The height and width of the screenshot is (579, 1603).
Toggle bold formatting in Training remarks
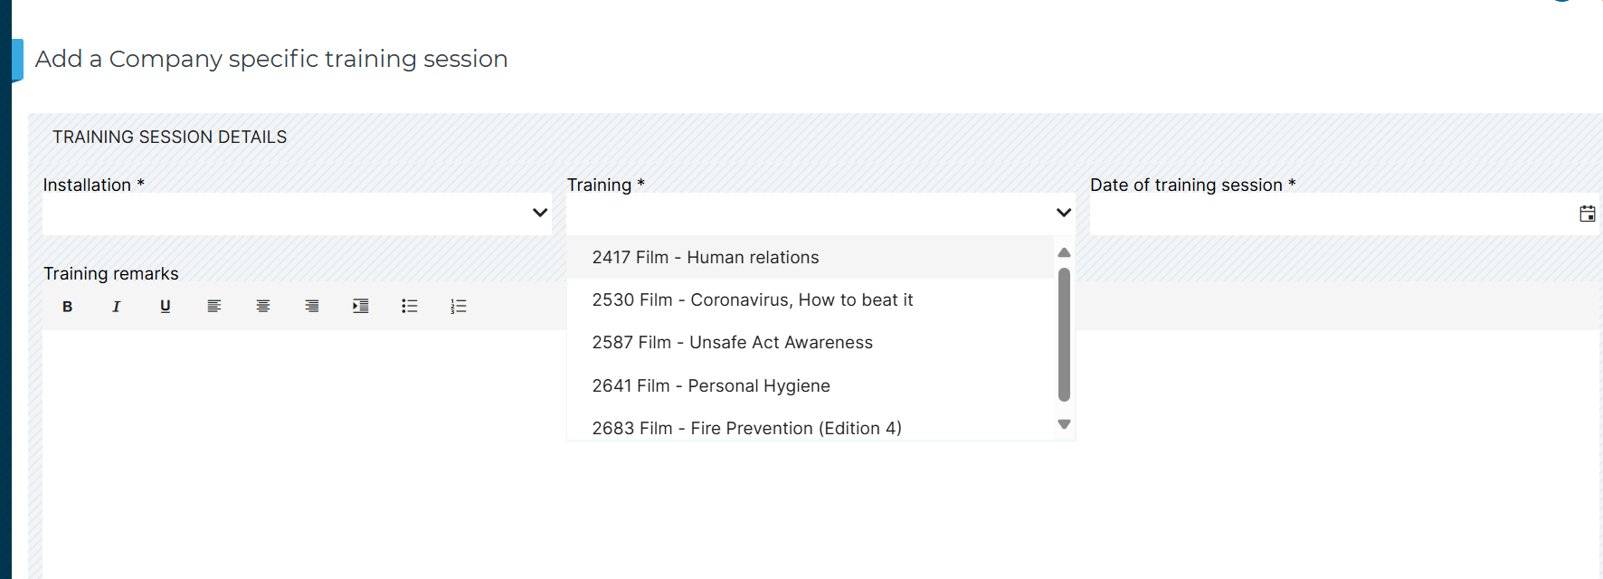[x=67, y=306]
